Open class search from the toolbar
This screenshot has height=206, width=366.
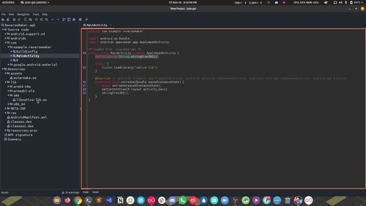coord(42,19)
